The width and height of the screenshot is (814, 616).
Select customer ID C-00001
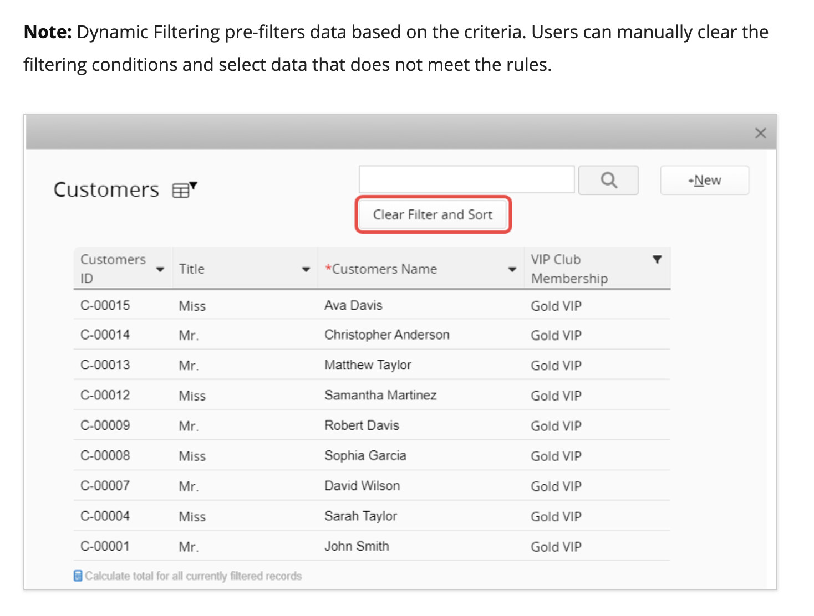pos(105,546)
